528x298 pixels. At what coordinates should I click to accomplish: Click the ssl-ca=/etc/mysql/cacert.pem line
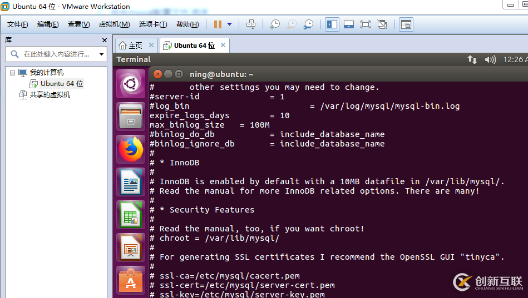(x=225, y=276)
